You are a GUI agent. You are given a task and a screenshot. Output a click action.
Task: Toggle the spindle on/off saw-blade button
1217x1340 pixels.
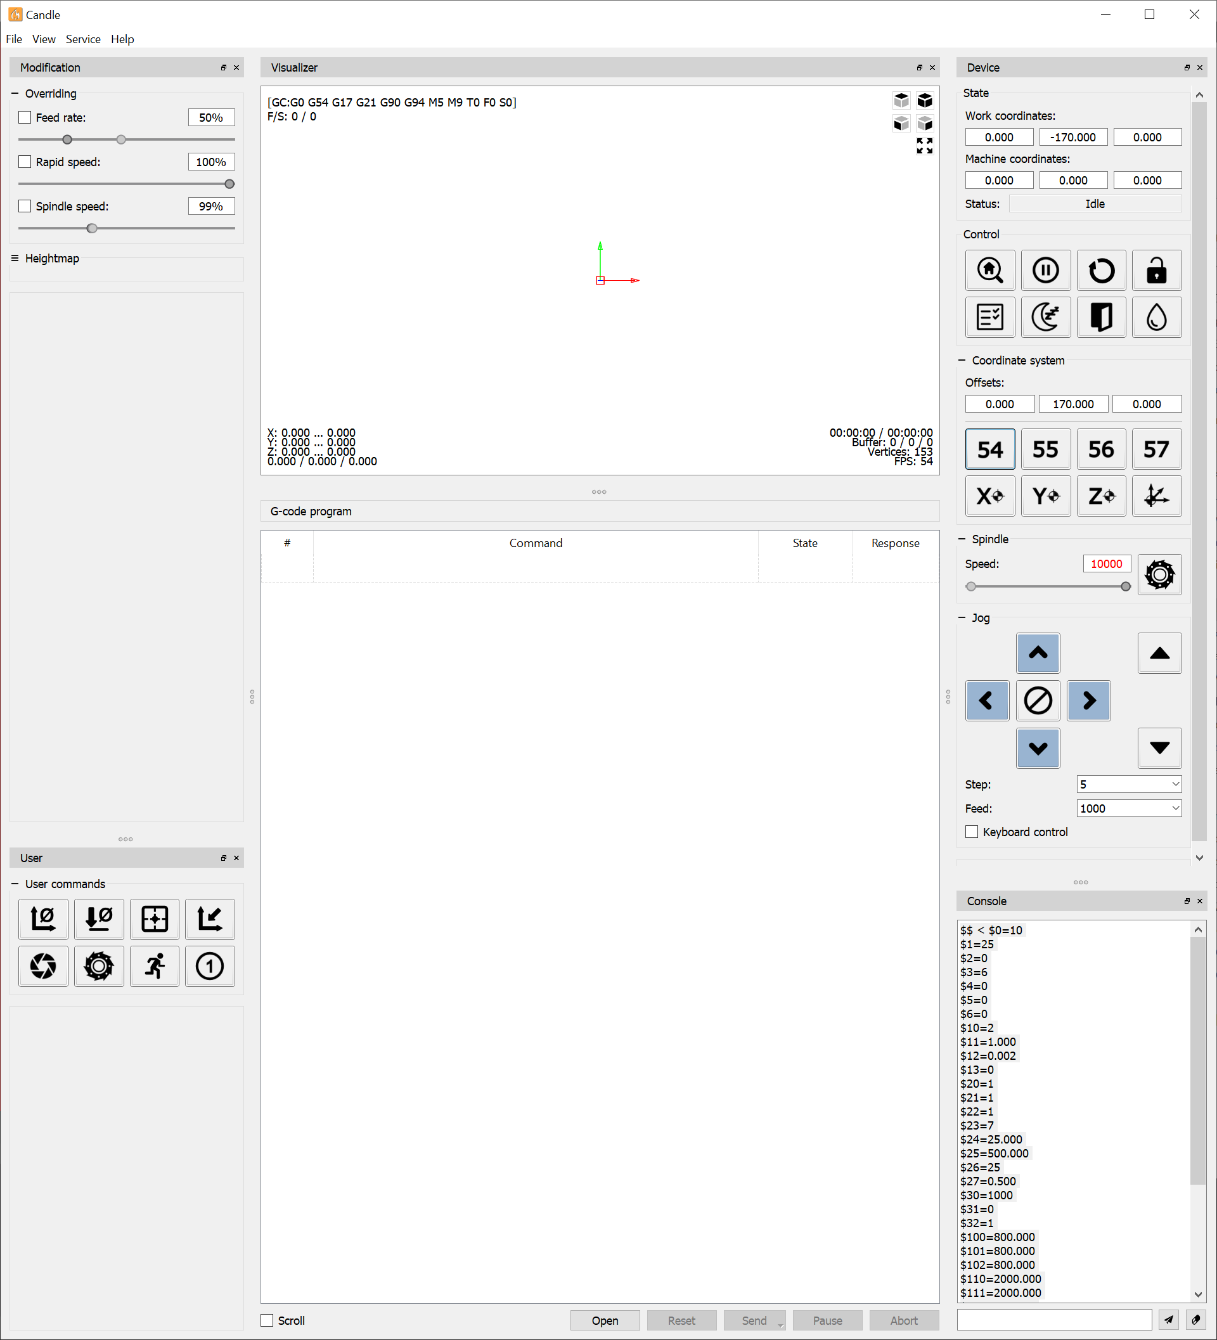[1159, 574]
